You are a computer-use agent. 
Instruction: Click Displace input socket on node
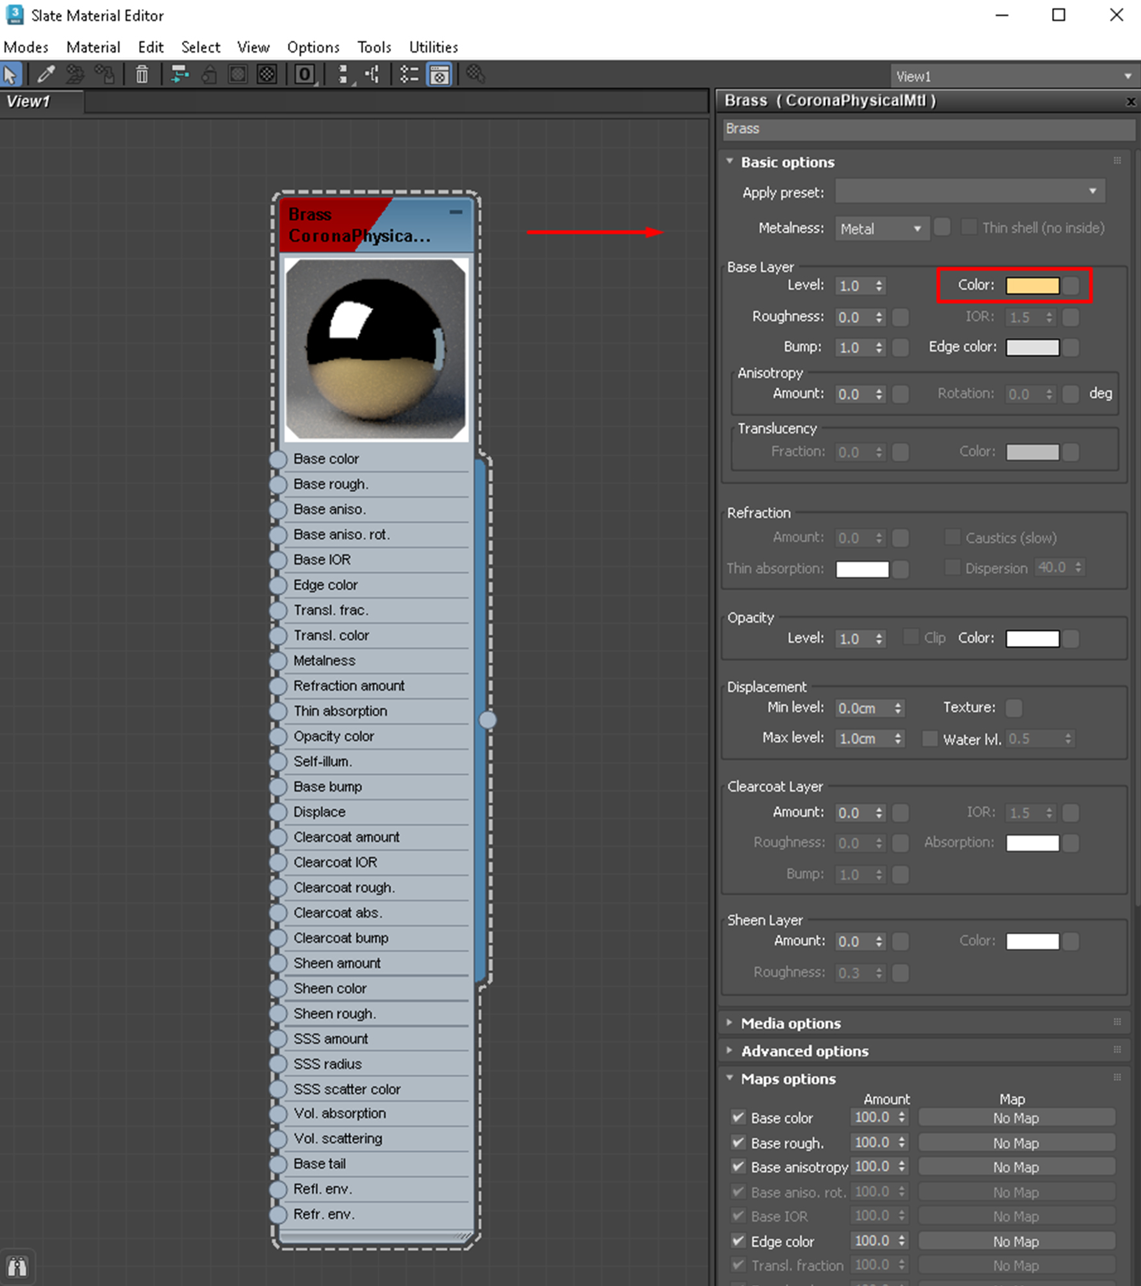tap(278, 812)
